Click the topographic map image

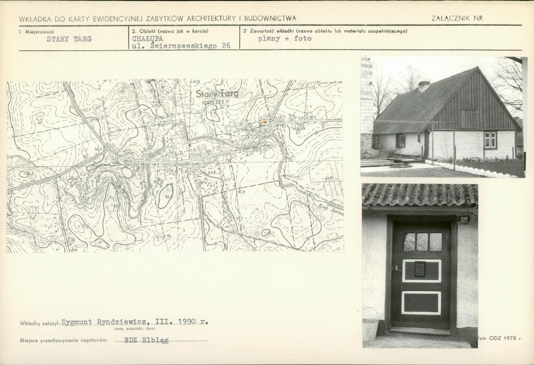click(x=175, y=166)
